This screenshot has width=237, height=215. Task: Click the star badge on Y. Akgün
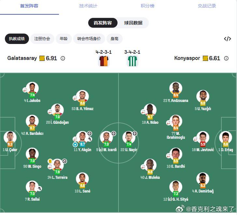(75, 145)
